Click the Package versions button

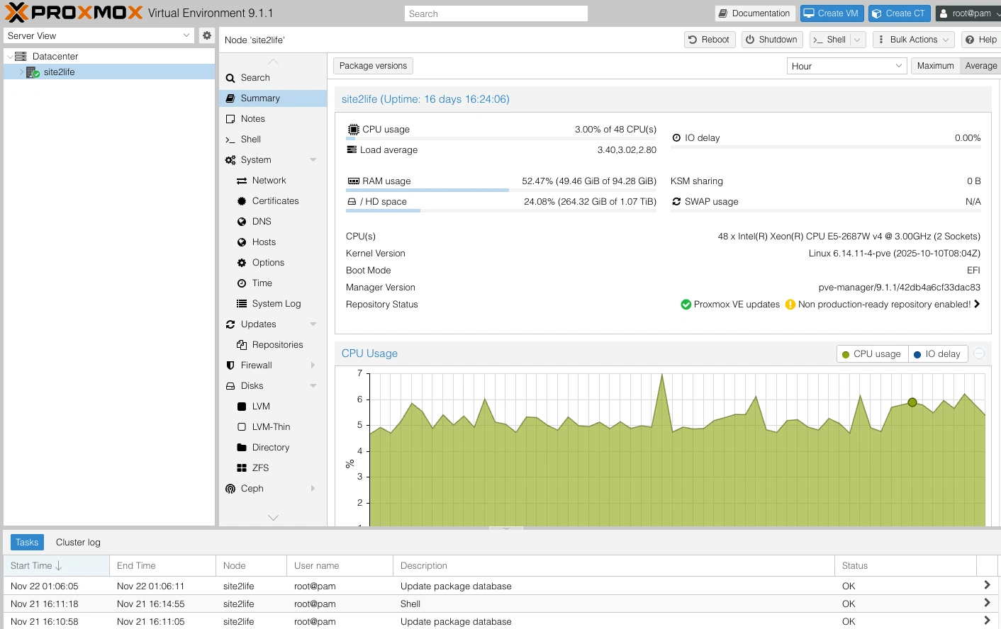[373, 66]
